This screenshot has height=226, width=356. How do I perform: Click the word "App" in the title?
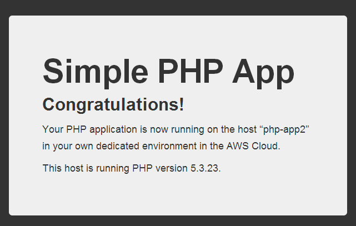point(263,74)
